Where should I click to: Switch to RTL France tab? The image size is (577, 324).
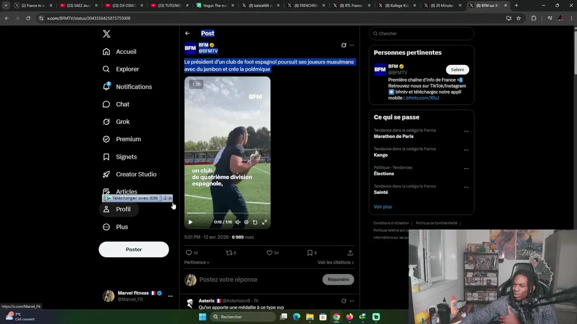[351, 5]
